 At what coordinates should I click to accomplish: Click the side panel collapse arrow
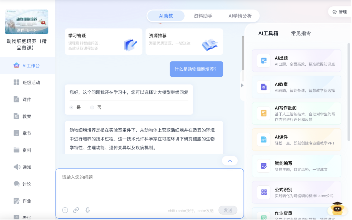click(242, 85)
